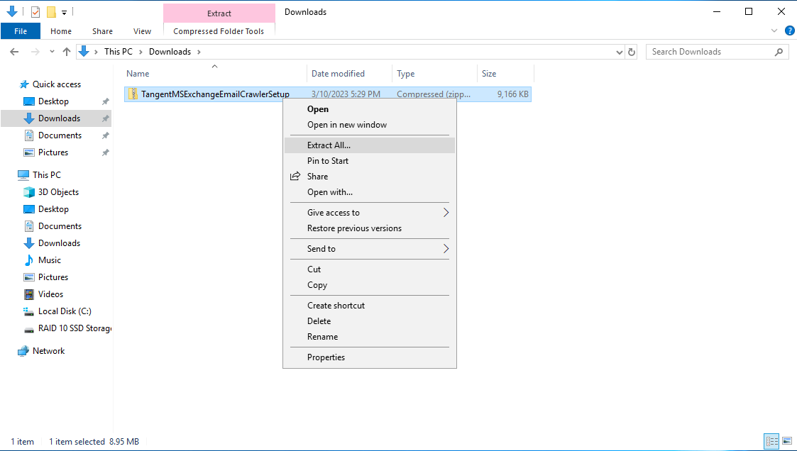Image resolution: width=797 pixels, height=451 pixels.
Task: Click the Properties quick access toolbar icon
Action: pos(35,12)
